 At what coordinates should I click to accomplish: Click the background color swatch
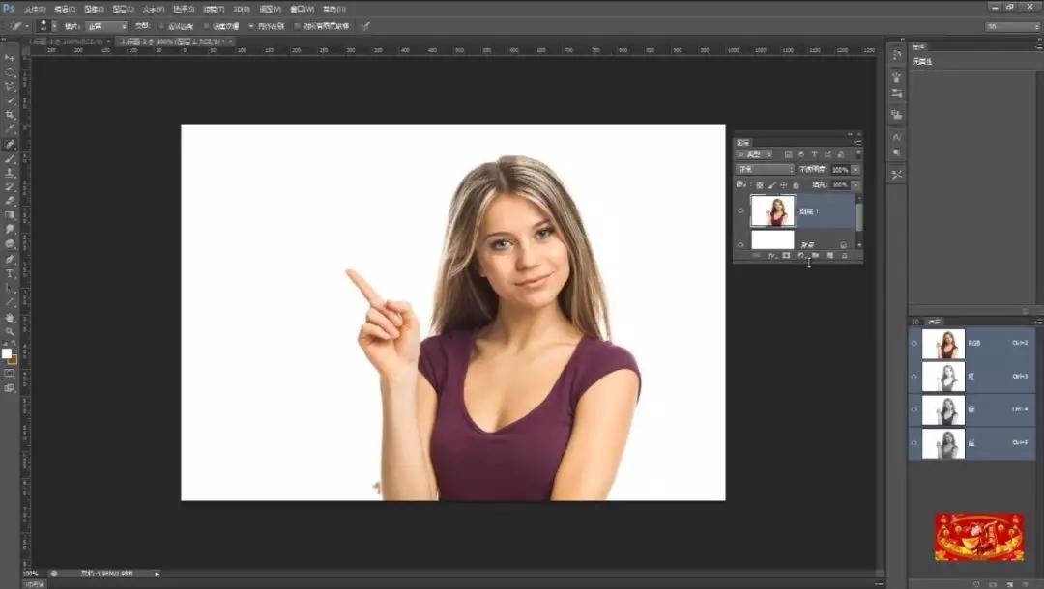(14, 360)
